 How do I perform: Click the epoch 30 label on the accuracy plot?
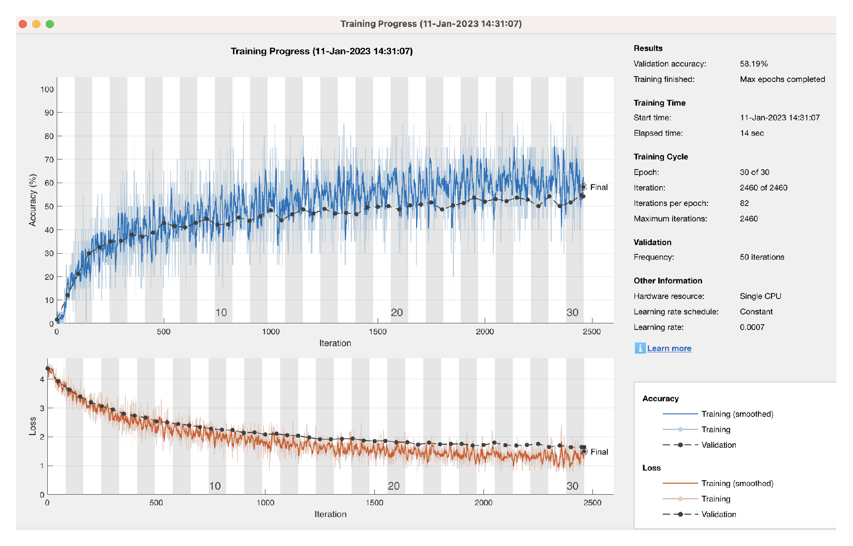point(572,313)
